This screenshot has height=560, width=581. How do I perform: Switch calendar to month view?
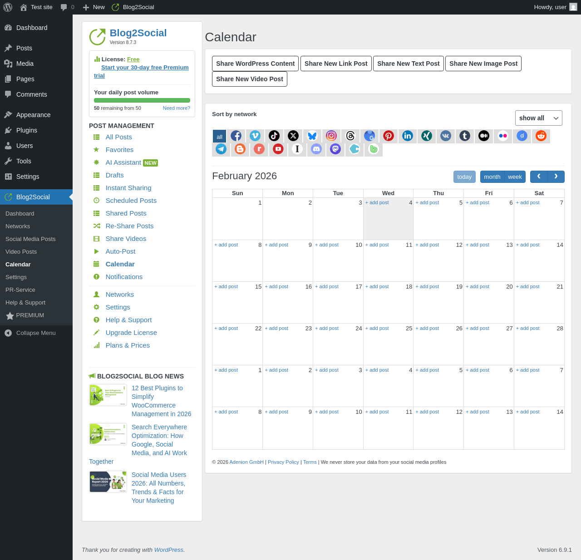[x=492, y=177]
